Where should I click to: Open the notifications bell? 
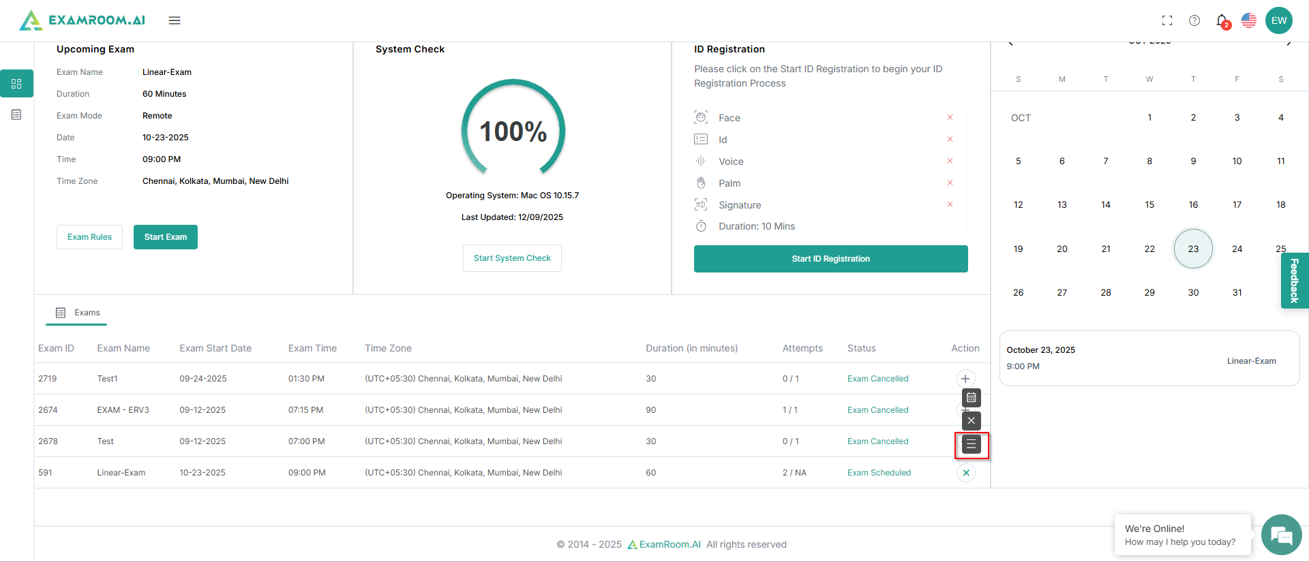(x=1222, y=20)
